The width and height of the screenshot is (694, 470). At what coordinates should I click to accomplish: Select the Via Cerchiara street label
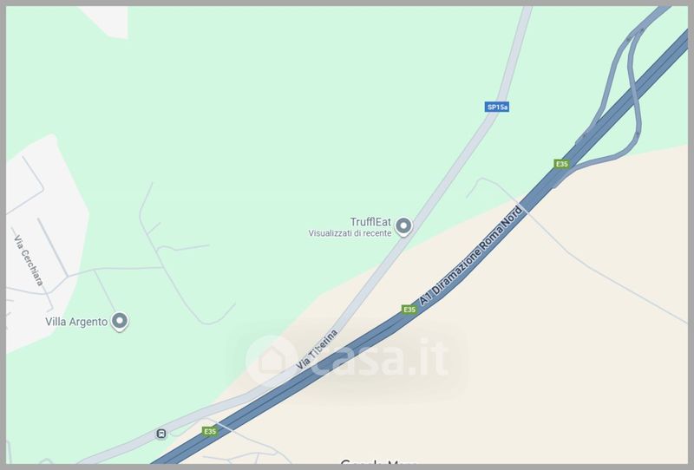tap(29, 260)
